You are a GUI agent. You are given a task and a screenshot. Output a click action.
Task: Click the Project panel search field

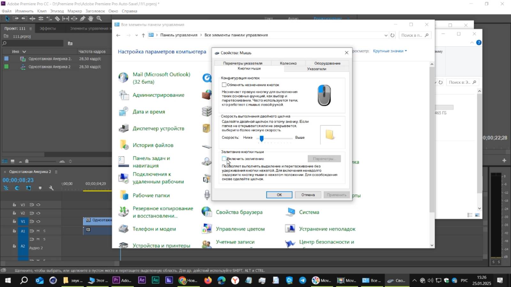click(x=33, y=43)
